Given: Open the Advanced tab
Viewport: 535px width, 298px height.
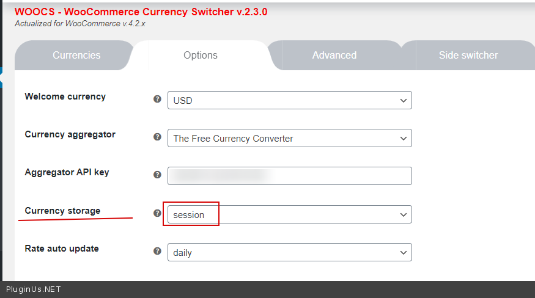Looking at the screenshot, I should (x=334, y=55).
